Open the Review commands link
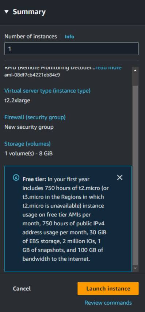Viewport: 145px width, 312px height. 108,303
